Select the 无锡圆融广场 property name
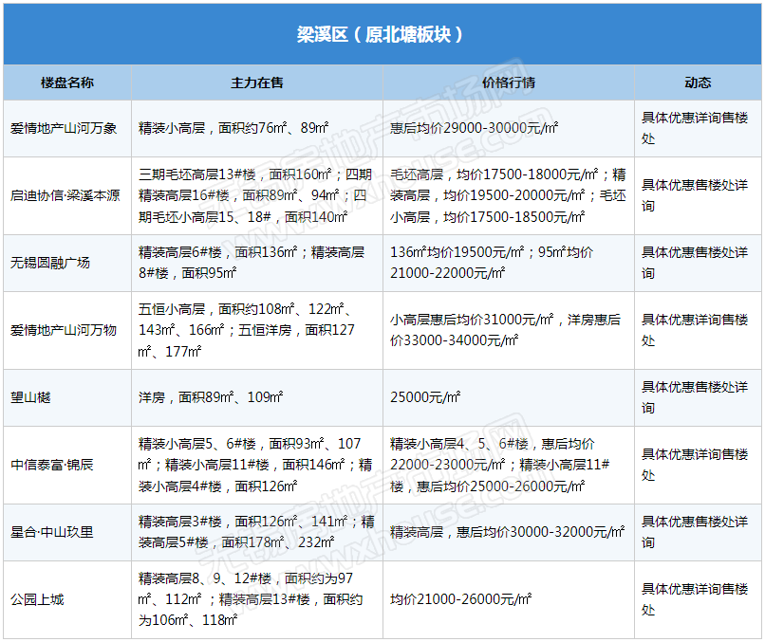 (x=50, y=263)
